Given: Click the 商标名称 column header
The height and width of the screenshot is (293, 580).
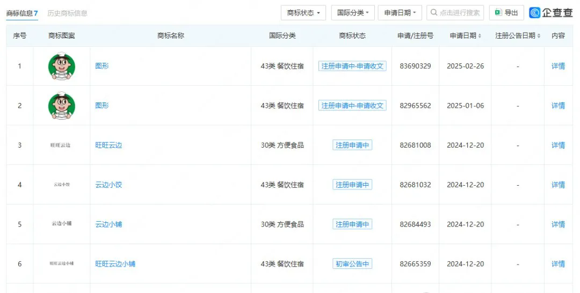Looking at the screenshot, I should coord(171,36).
